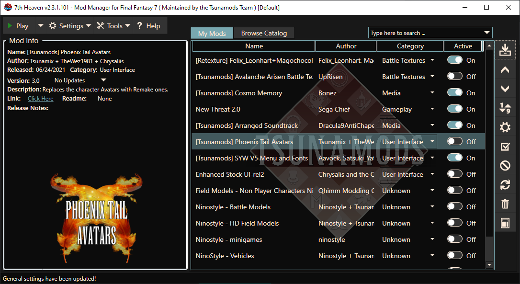Enable Enhanced Stock UI-rel2 toggle

tap(455, 174)
